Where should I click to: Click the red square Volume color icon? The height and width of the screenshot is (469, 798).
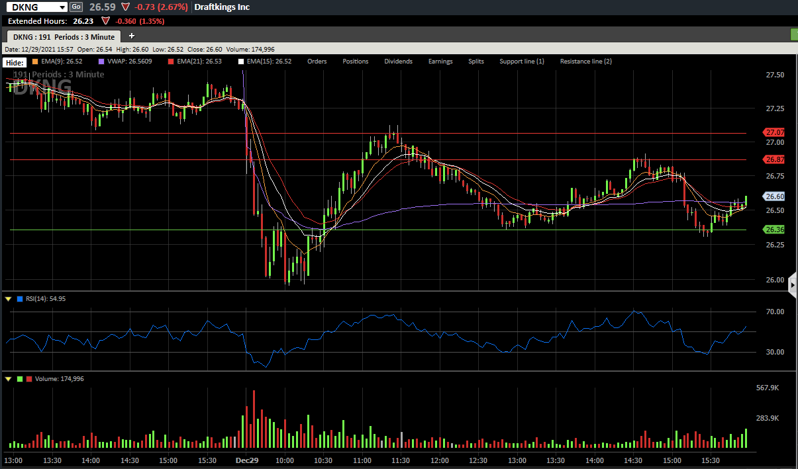click(29, 379)
